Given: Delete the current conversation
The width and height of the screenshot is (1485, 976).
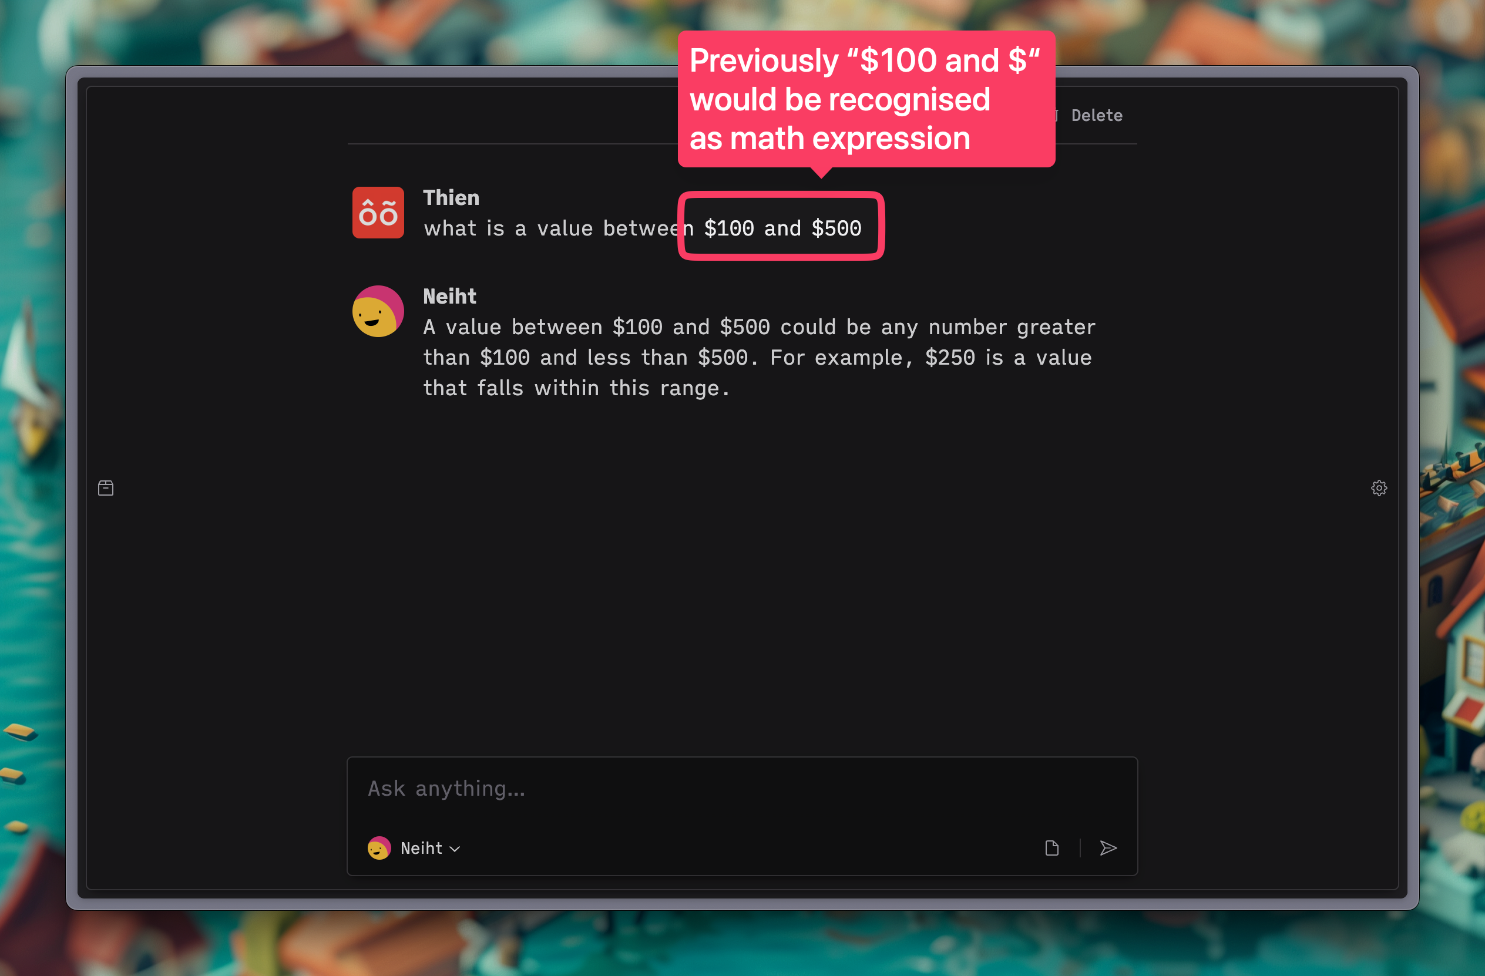Looking at the screenshot, I should [1096, 115].
